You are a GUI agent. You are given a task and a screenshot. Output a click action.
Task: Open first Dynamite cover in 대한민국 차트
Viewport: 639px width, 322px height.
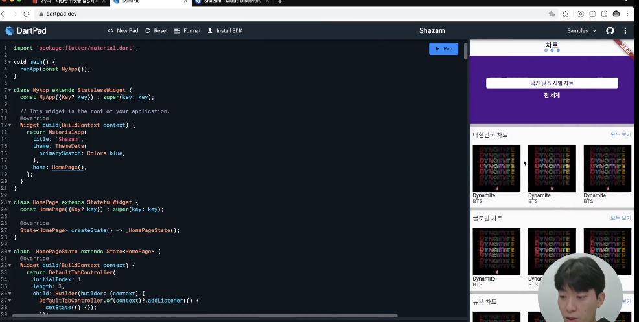496,168
